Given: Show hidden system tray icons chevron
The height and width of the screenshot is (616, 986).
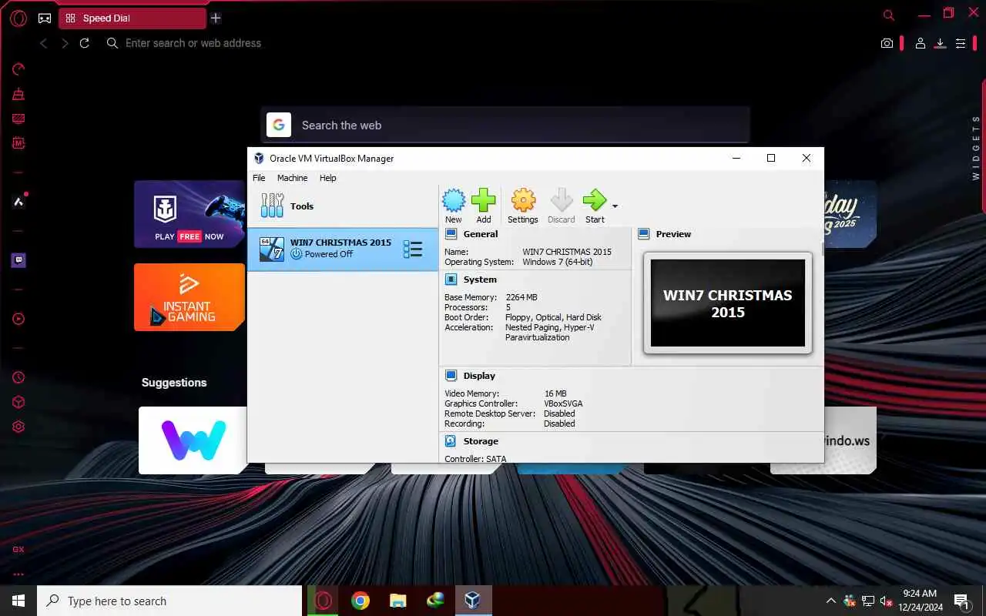Looking at the screenshot, I should click(x=830, y=601).
